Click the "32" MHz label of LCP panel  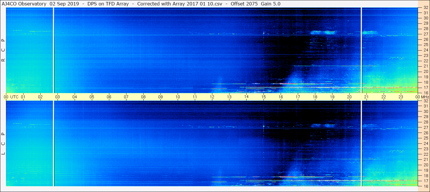426,101
